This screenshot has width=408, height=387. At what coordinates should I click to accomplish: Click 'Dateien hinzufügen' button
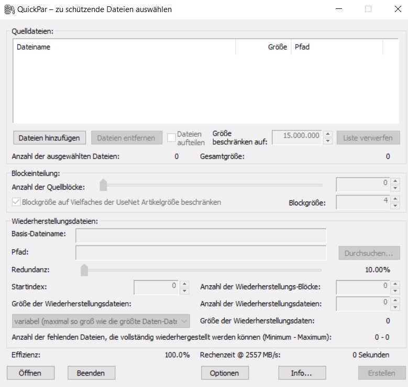click(49, 138)
